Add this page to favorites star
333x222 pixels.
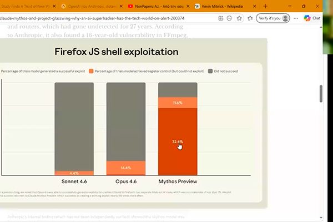click(x=239, y=18)
